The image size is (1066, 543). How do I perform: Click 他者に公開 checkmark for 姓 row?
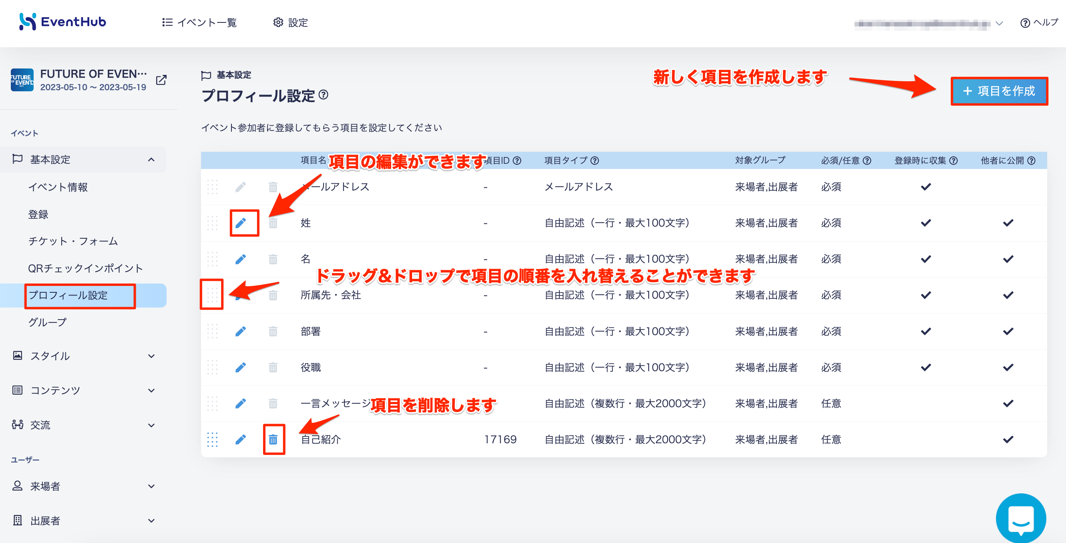tap(1008, 223)
